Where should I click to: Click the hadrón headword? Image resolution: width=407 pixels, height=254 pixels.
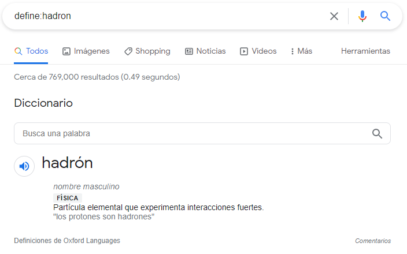pos(67,163)
